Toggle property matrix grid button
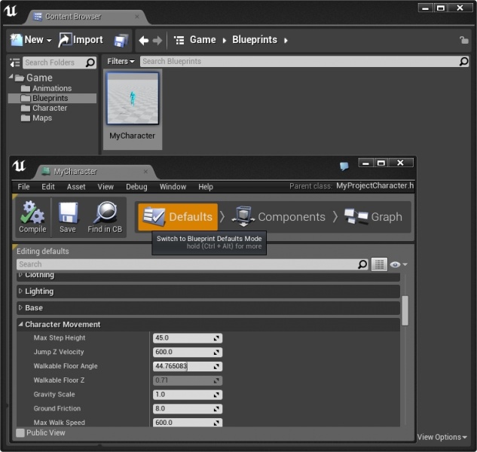This screenshot has height=452, width=477. click(379, 264)
